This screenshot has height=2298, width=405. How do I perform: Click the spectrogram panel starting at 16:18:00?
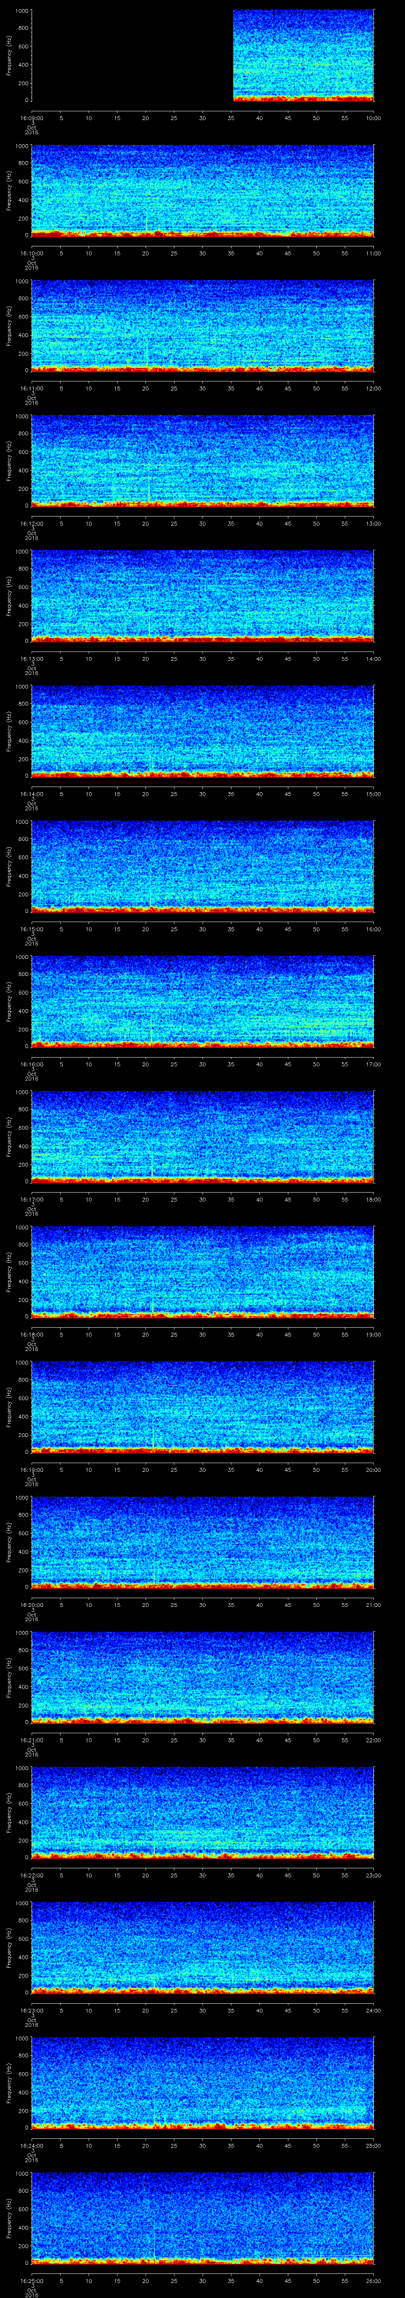(x=203, y=1272)
